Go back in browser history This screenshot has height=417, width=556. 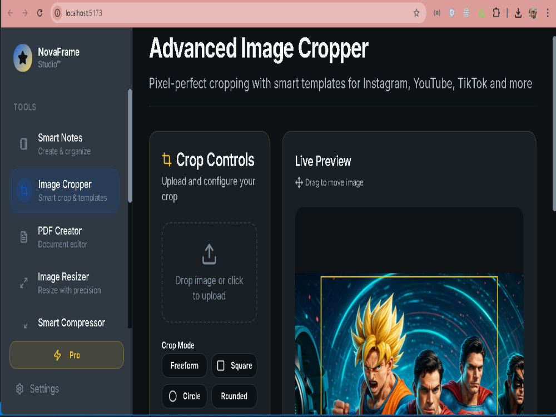[x=10, y=13]
